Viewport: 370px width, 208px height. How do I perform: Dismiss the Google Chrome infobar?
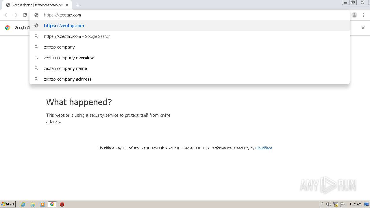point(363,28)
